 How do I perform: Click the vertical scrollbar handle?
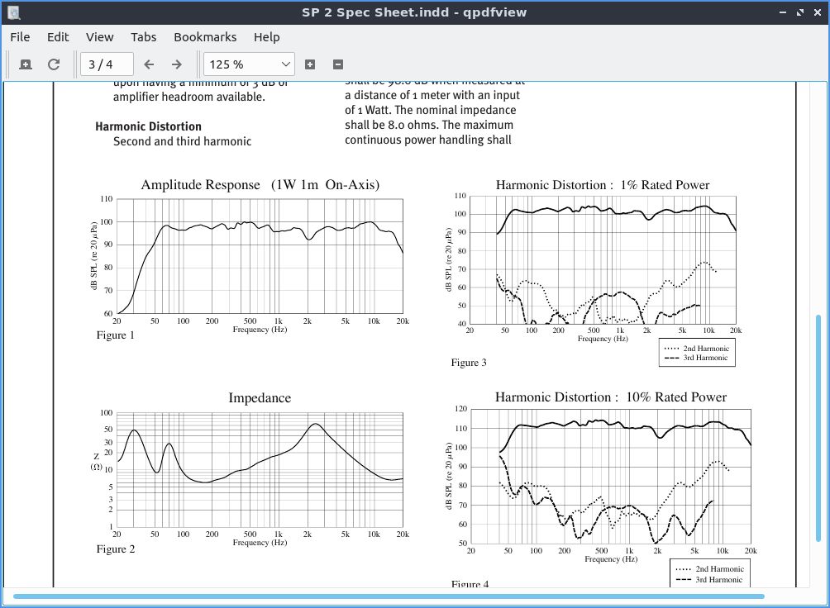[x=818, y=428]
